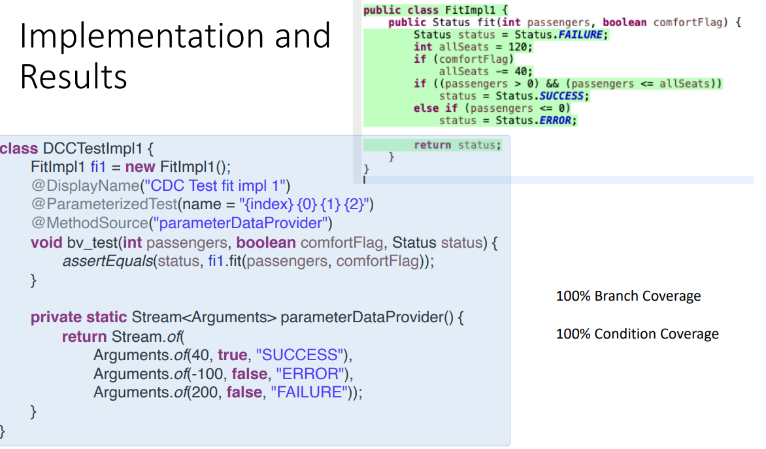Click the "void bv_test" method signature
The image size is (766, 449).
click(x=264, y=243)
